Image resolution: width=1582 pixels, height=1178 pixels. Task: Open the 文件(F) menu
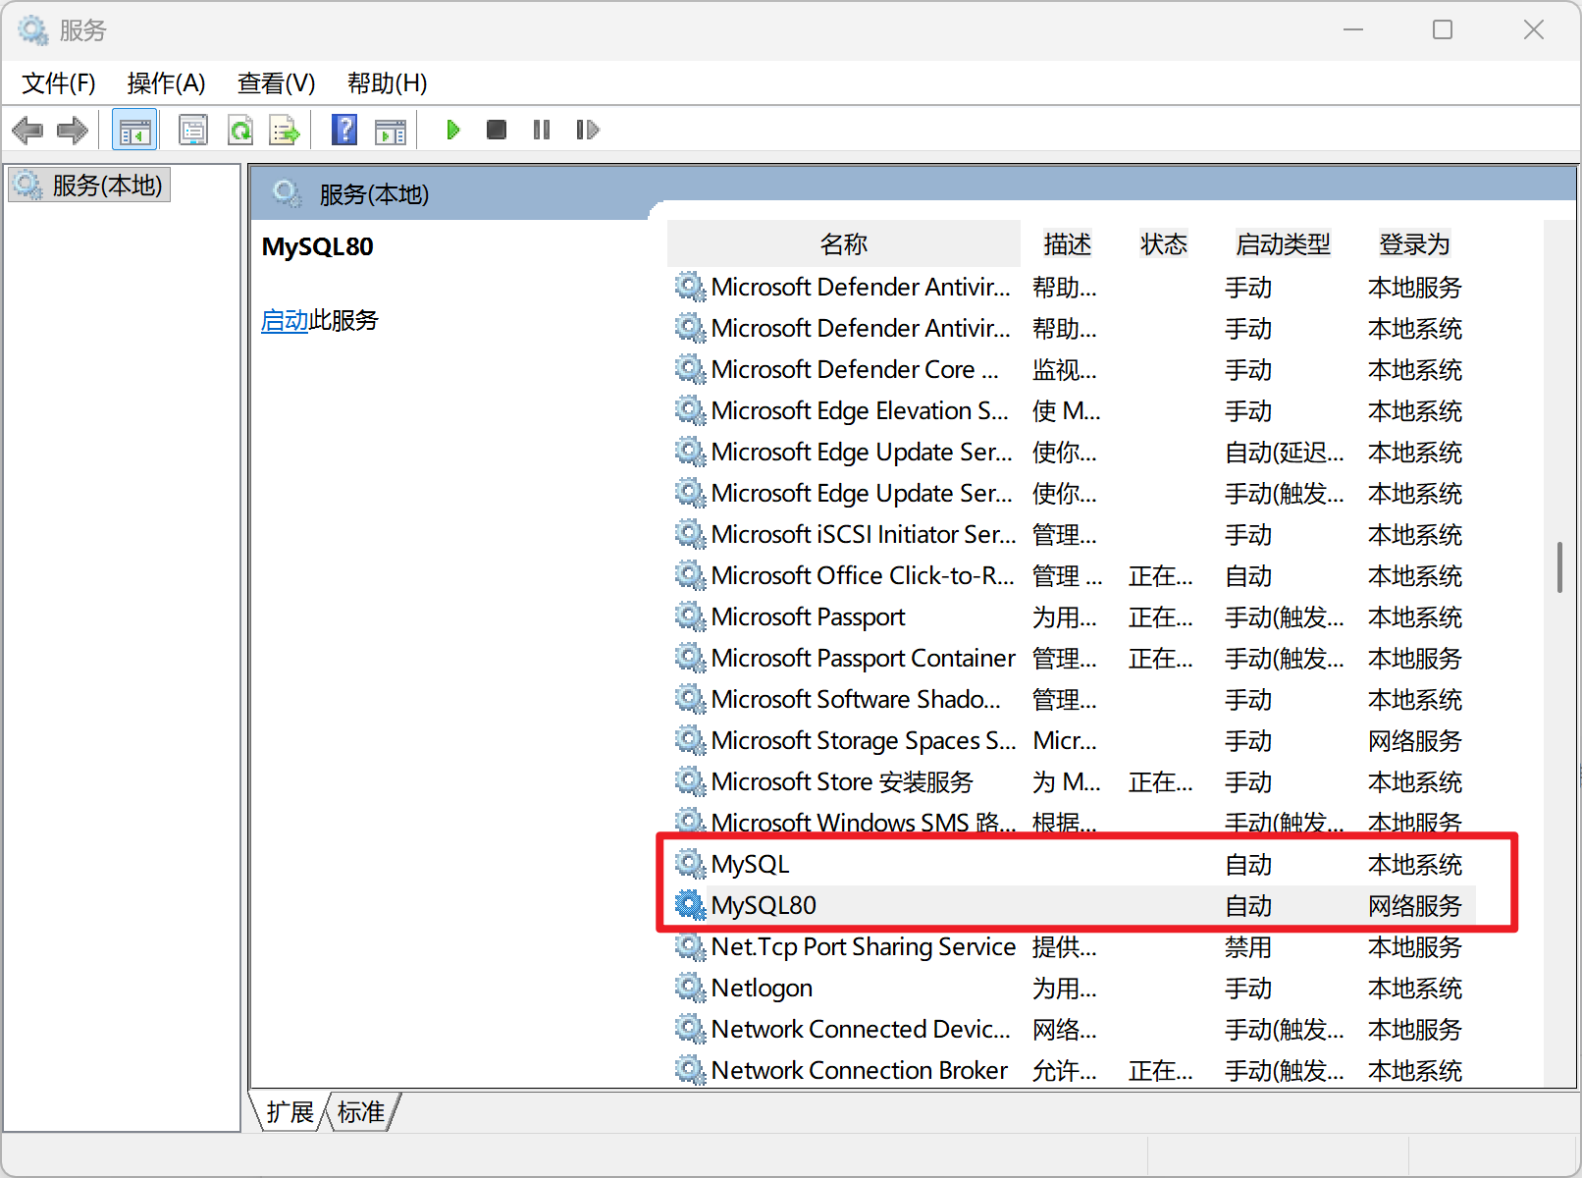click(59, 83)
